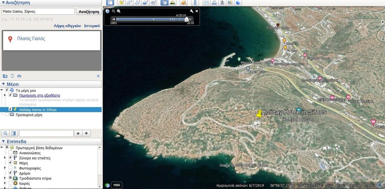This screenshot has height=189, width=385.
Task: Enable the Ανακοινώσεις layer checkbox
Action: tap(10, 153)
